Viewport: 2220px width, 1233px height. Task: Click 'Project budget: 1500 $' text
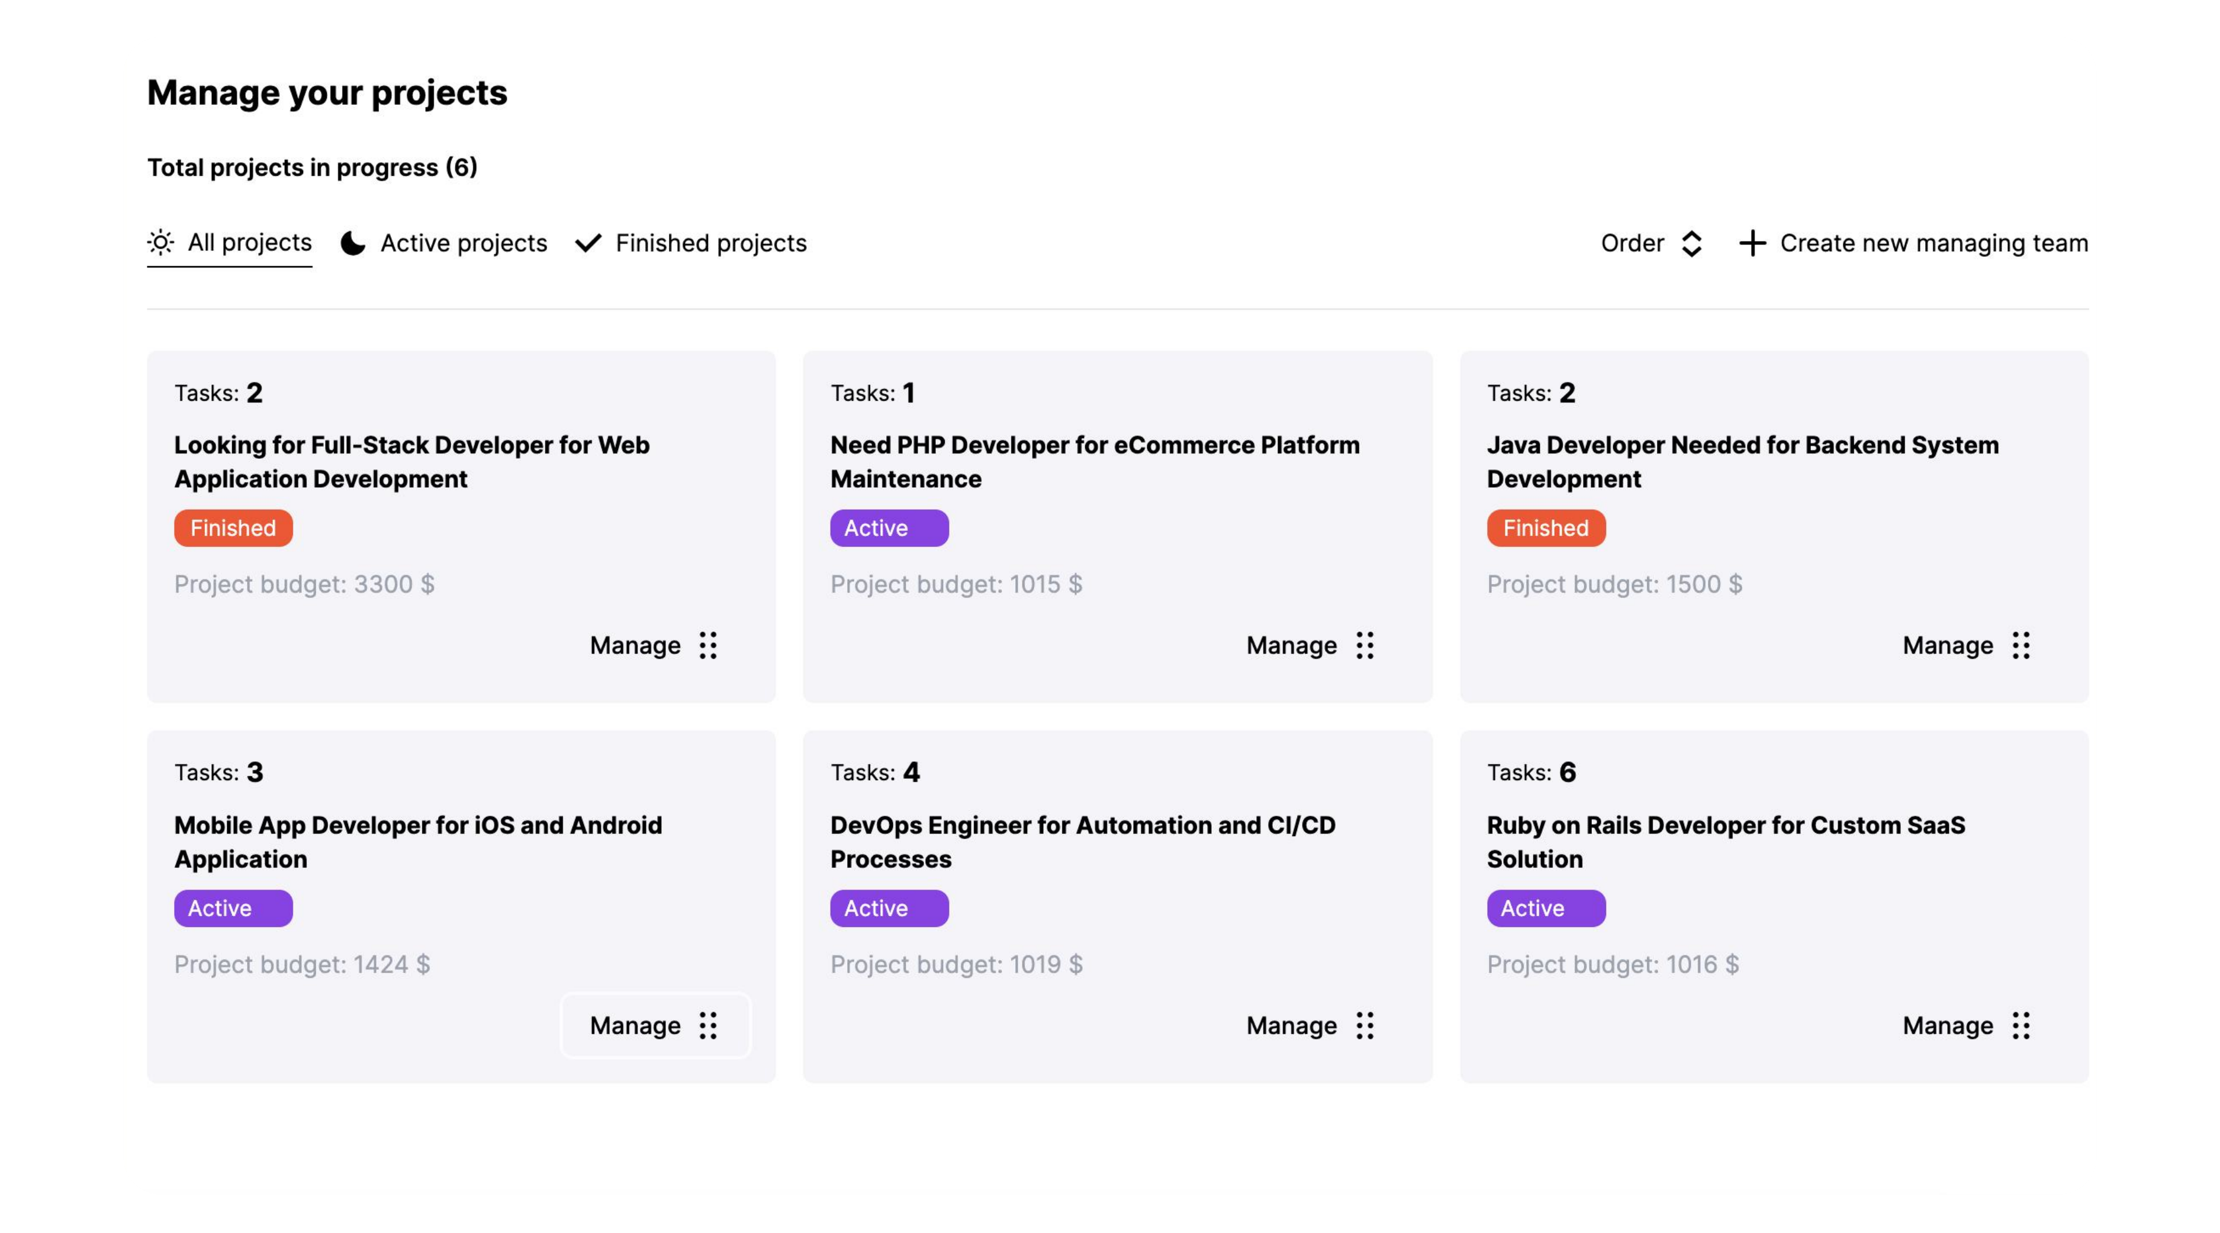tap(1615, 584)
